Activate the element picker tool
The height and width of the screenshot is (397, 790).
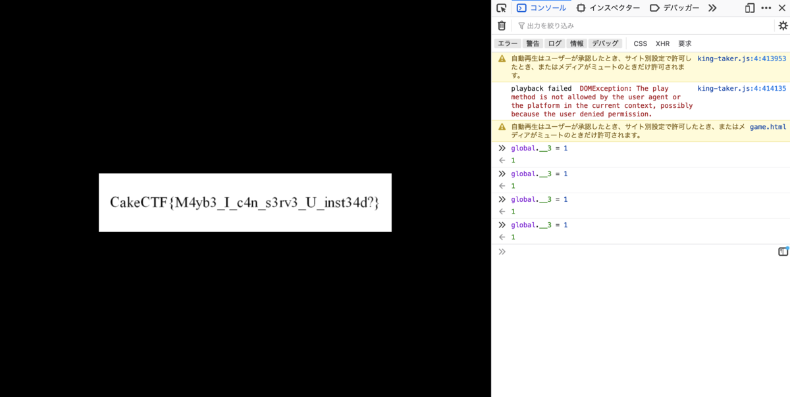pos(502,8)
